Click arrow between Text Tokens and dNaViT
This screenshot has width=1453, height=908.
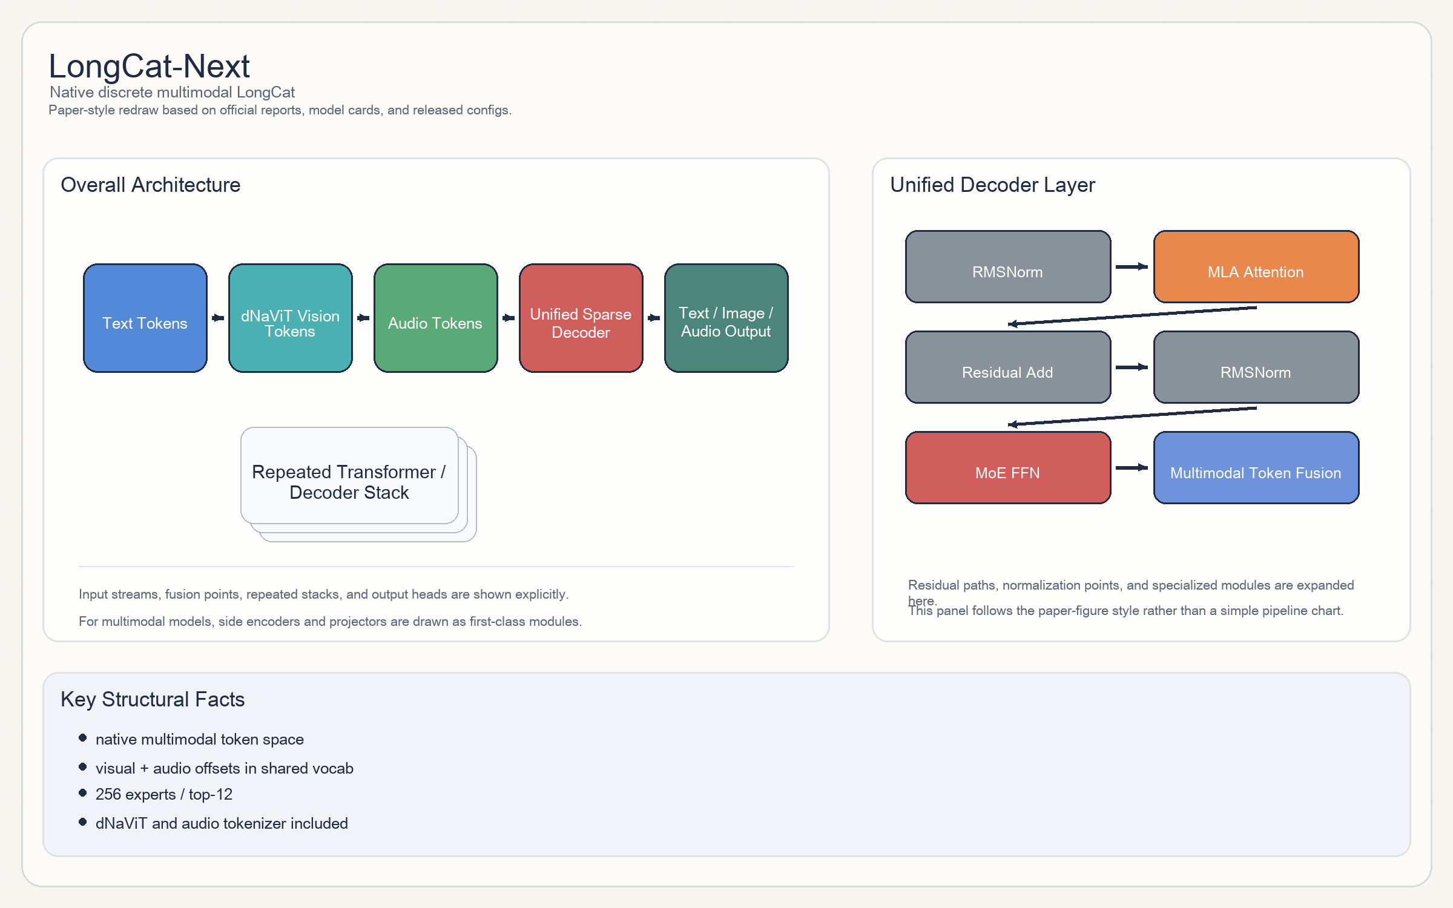(218, 318)
